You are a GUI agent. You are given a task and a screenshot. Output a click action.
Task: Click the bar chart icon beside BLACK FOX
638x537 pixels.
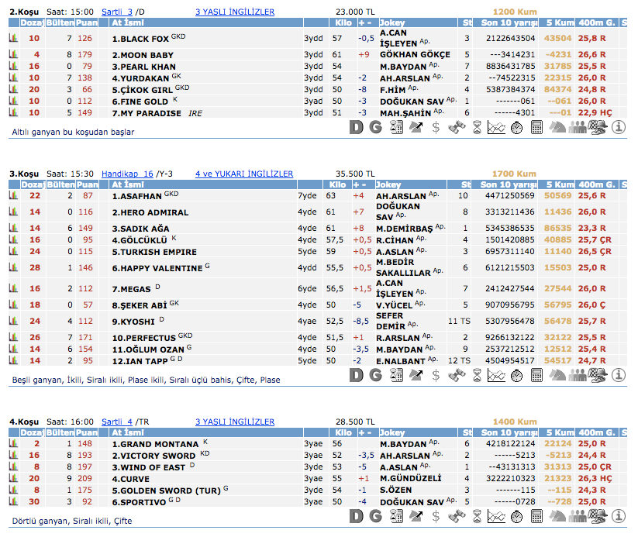12,38
